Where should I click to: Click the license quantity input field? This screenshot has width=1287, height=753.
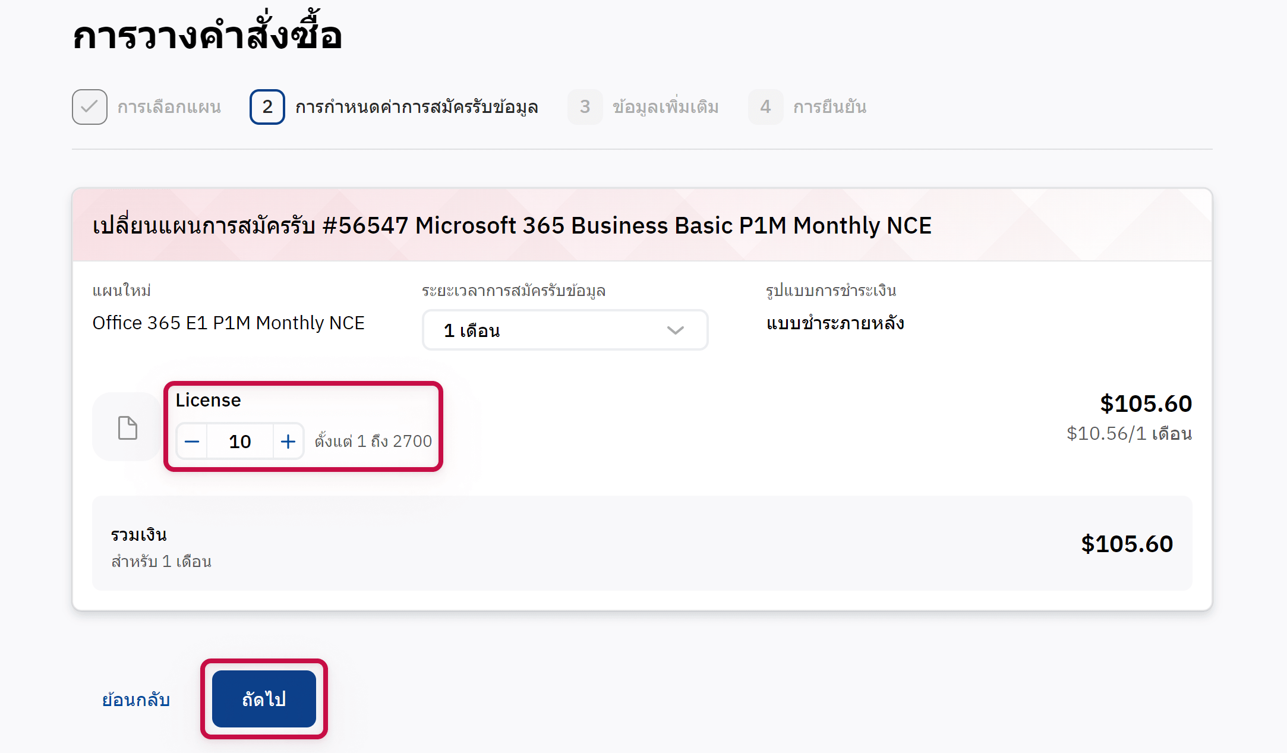[x=240, y=442]
